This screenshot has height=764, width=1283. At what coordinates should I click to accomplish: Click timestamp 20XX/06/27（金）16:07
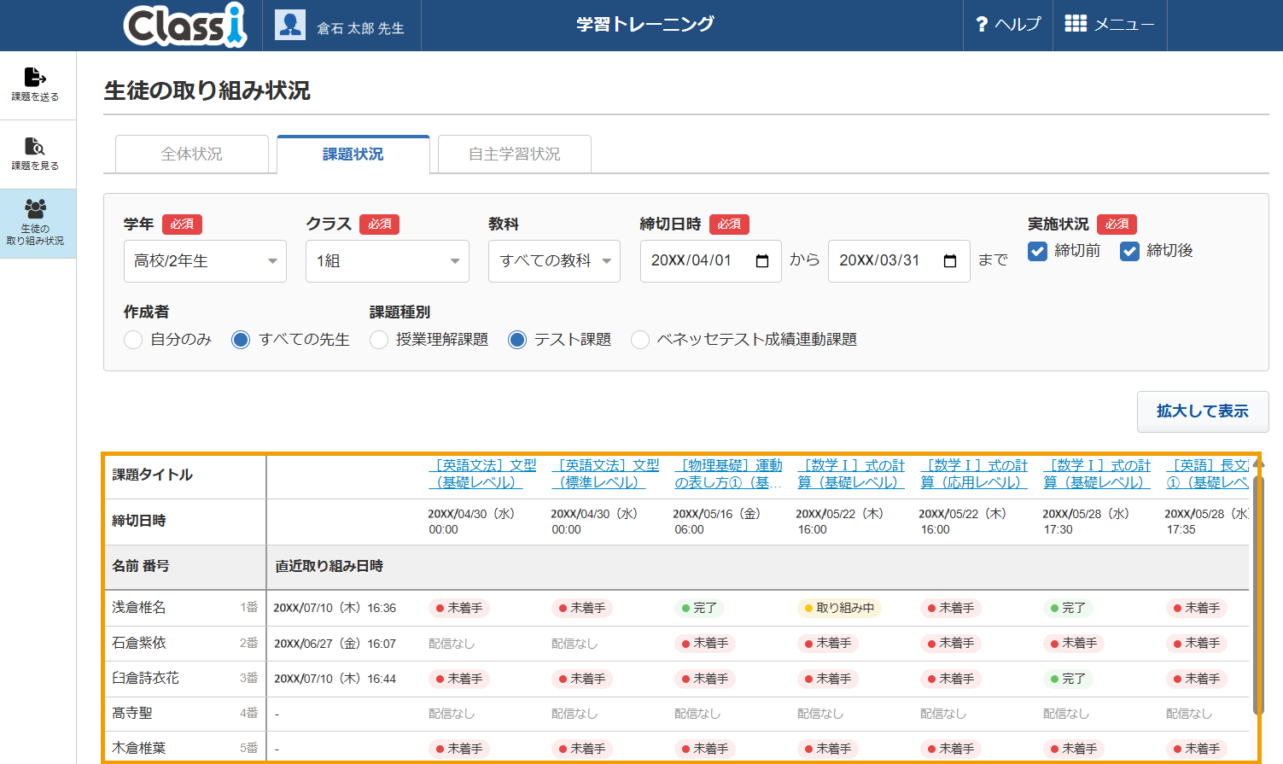point(335,644)
